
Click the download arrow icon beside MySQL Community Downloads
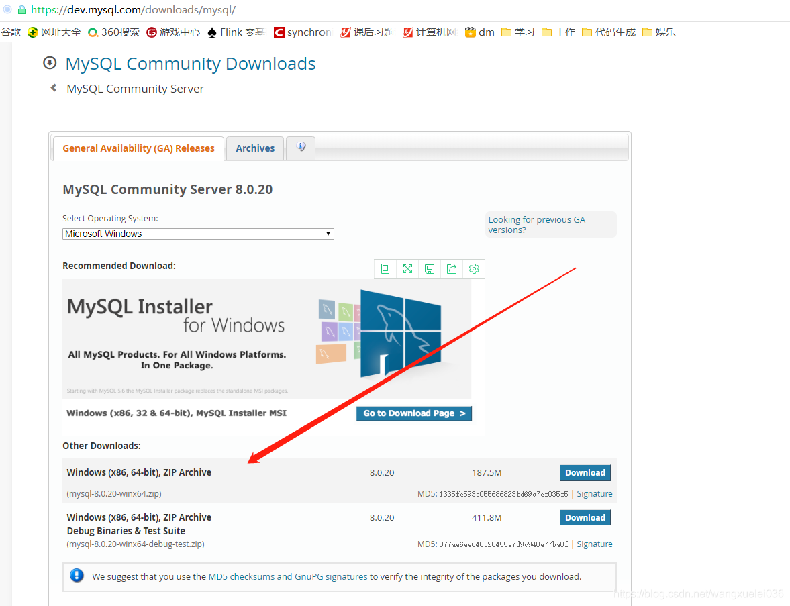50,62
